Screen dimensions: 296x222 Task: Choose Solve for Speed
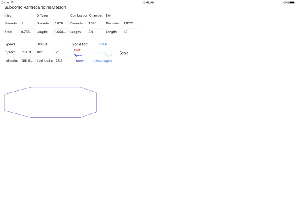point(79,55)
